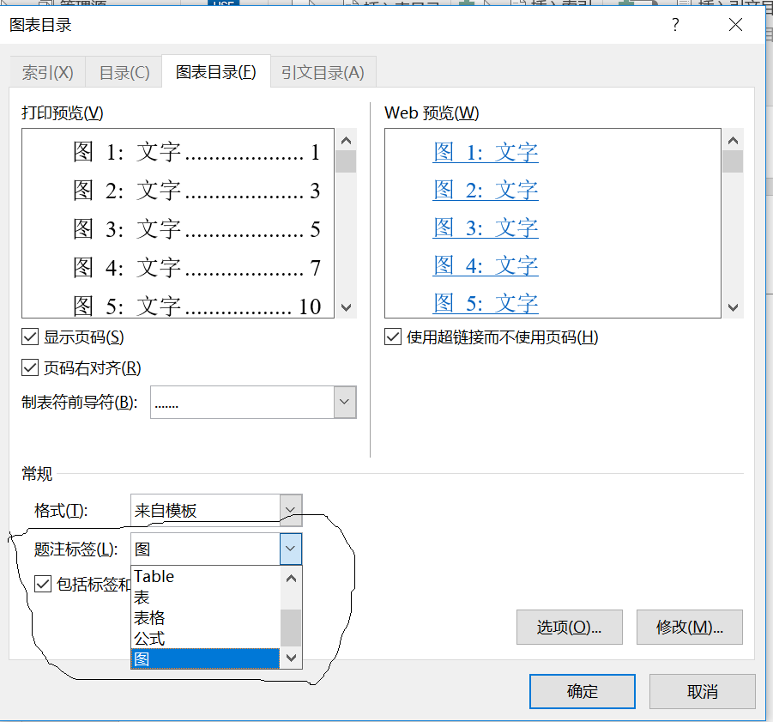Screen dimensions: 773x722
Task: Click up arrow of Web 预览 scrollbar
Action: 733,141
